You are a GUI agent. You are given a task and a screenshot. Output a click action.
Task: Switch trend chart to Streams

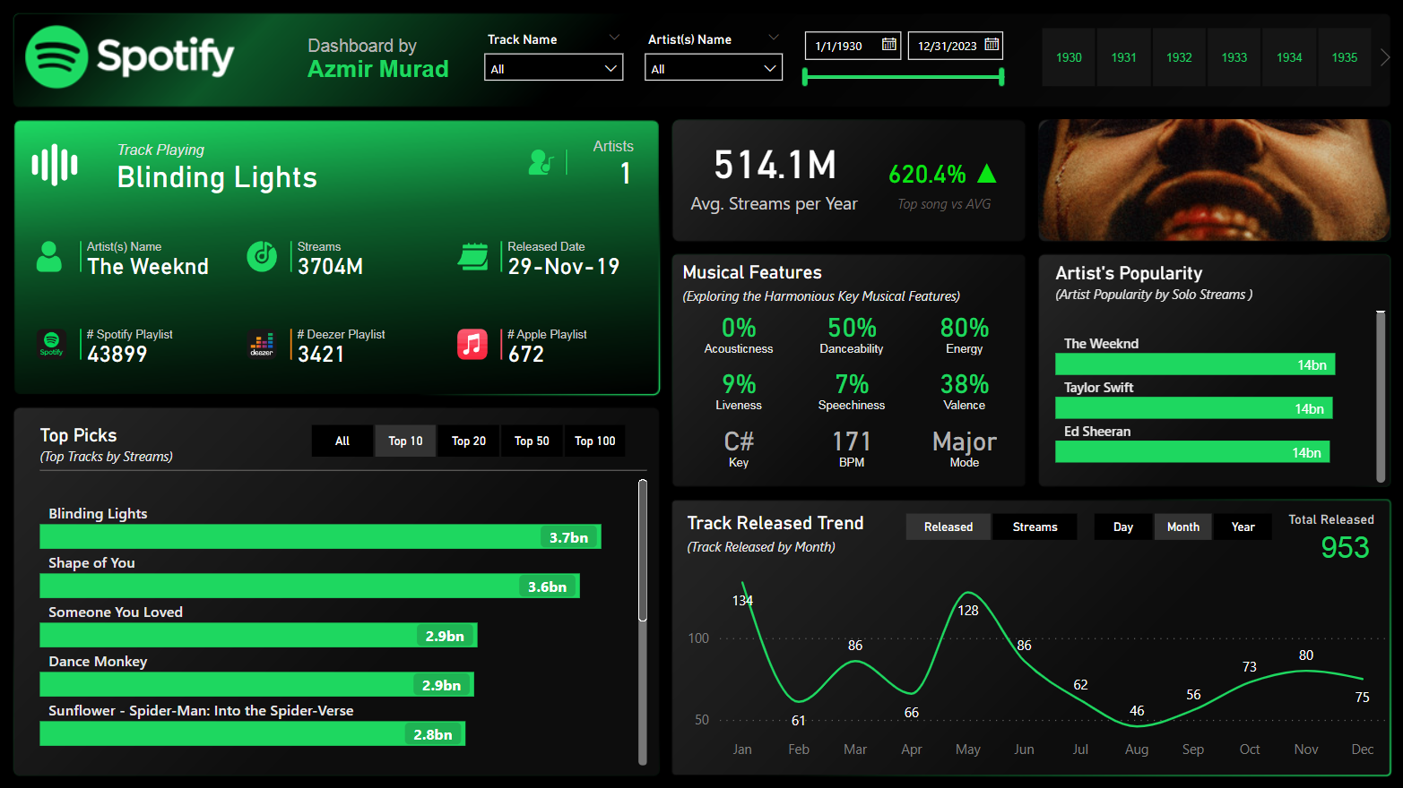pos(1035,527)
